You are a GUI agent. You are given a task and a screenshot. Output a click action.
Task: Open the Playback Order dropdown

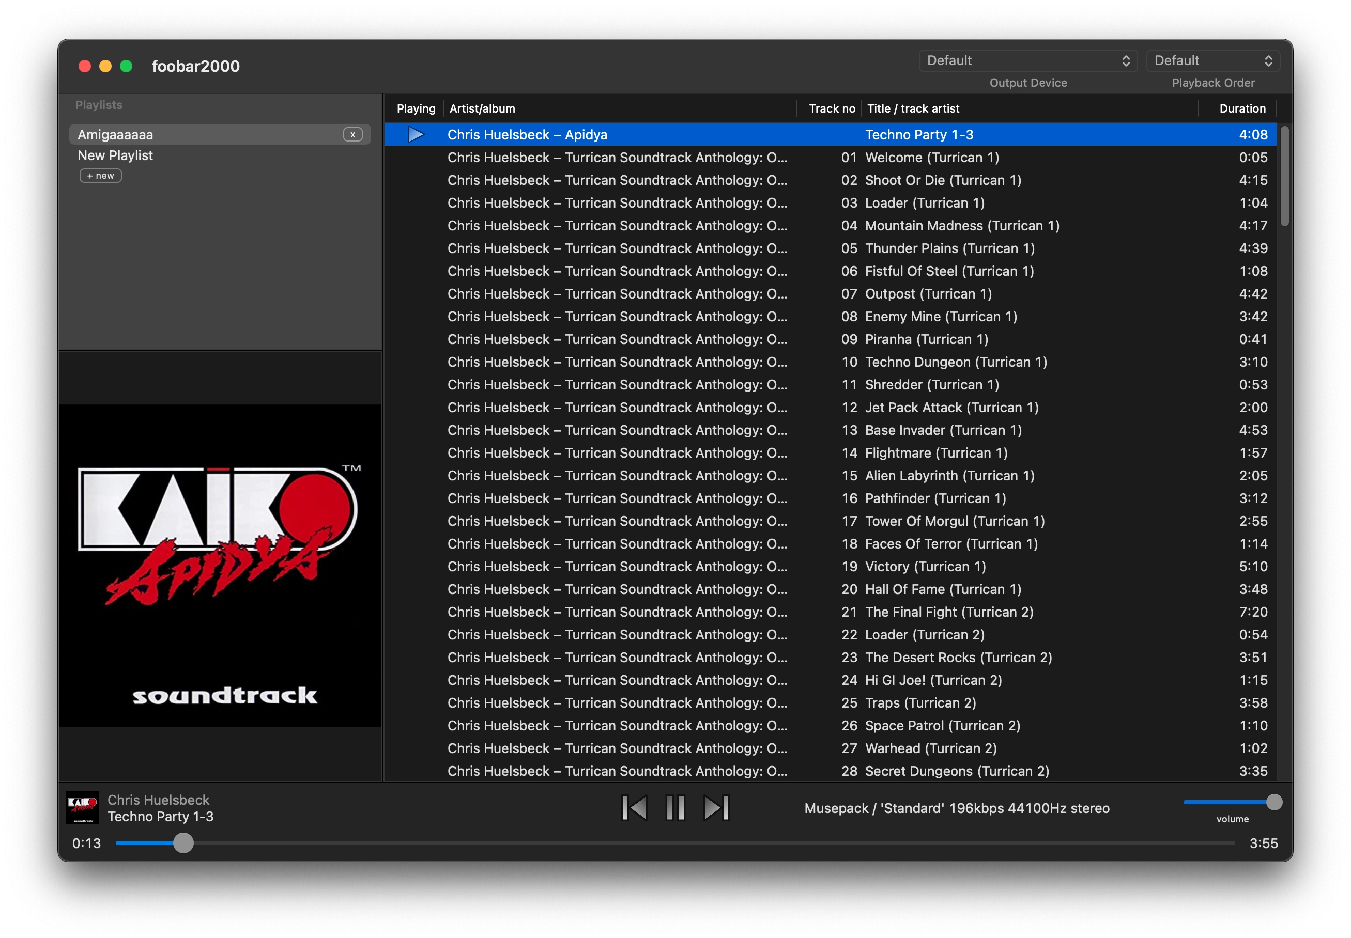point(1212,60)
